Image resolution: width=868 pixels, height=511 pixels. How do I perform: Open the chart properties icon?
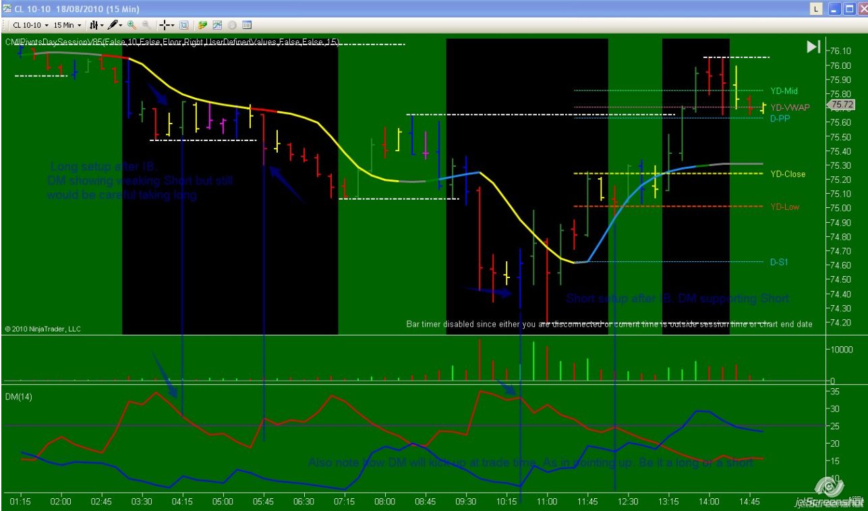coord(247,25)
